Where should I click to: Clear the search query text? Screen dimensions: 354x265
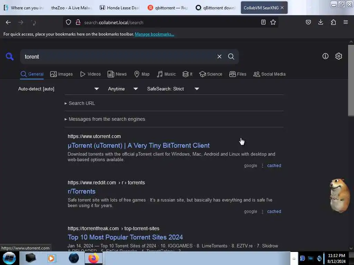point(219,57)
